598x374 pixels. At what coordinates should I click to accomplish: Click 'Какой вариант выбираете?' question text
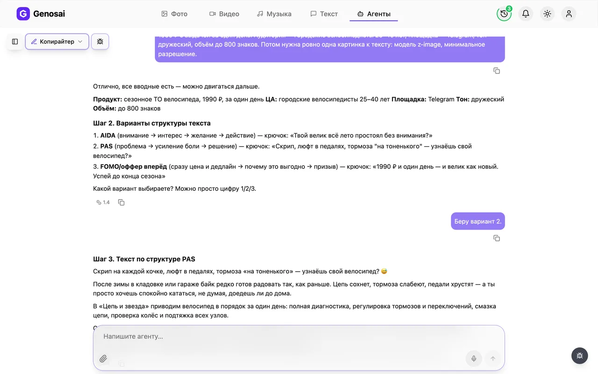click(x=133, y=189)
